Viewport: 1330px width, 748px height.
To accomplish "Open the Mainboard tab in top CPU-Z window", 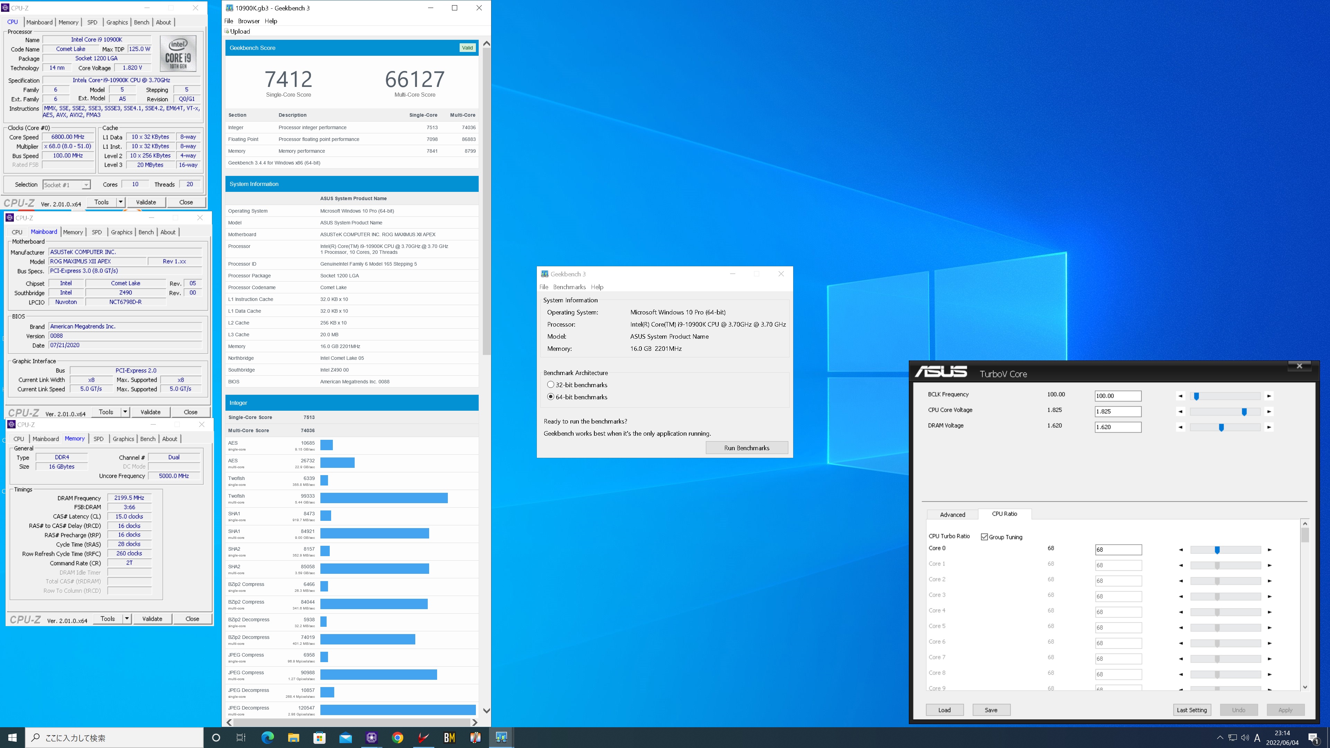I will coord(39,22).
